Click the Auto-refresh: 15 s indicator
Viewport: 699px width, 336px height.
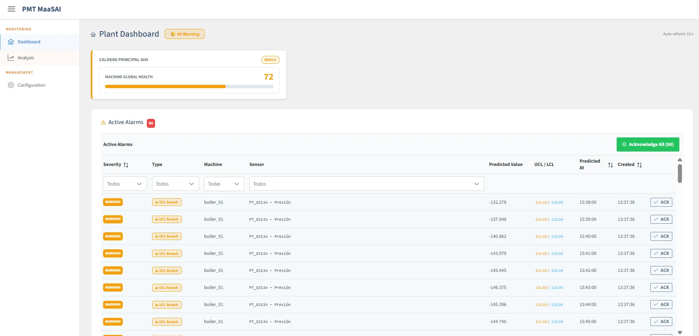point(678,34)
